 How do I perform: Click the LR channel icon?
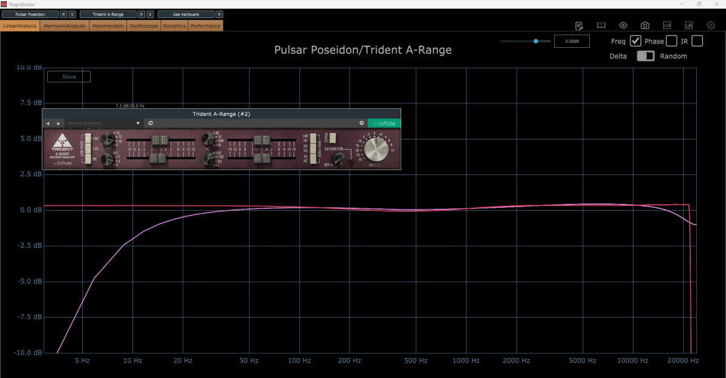coord(688,25)
